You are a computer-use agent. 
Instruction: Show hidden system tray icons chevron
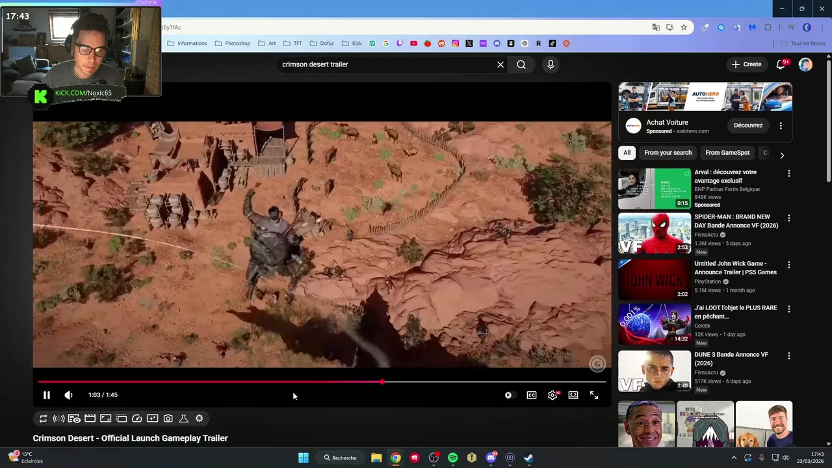coord(734,458)
